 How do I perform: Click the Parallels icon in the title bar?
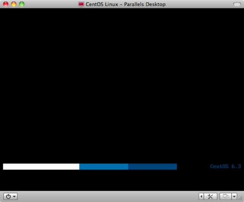(81, 4)
